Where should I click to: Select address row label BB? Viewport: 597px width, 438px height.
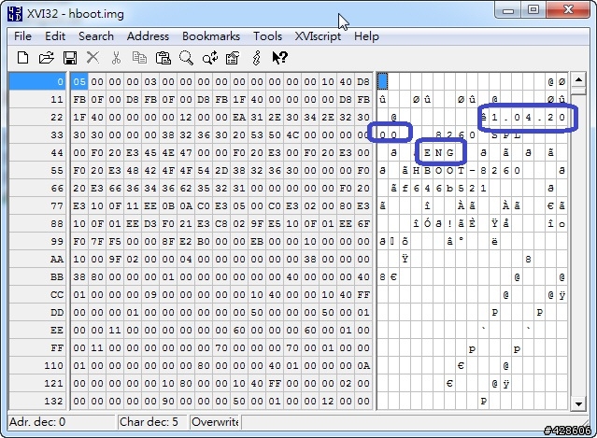[37, 277]
